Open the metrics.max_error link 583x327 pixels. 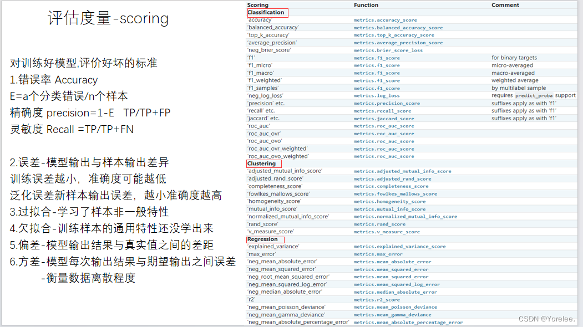(378, 254)
